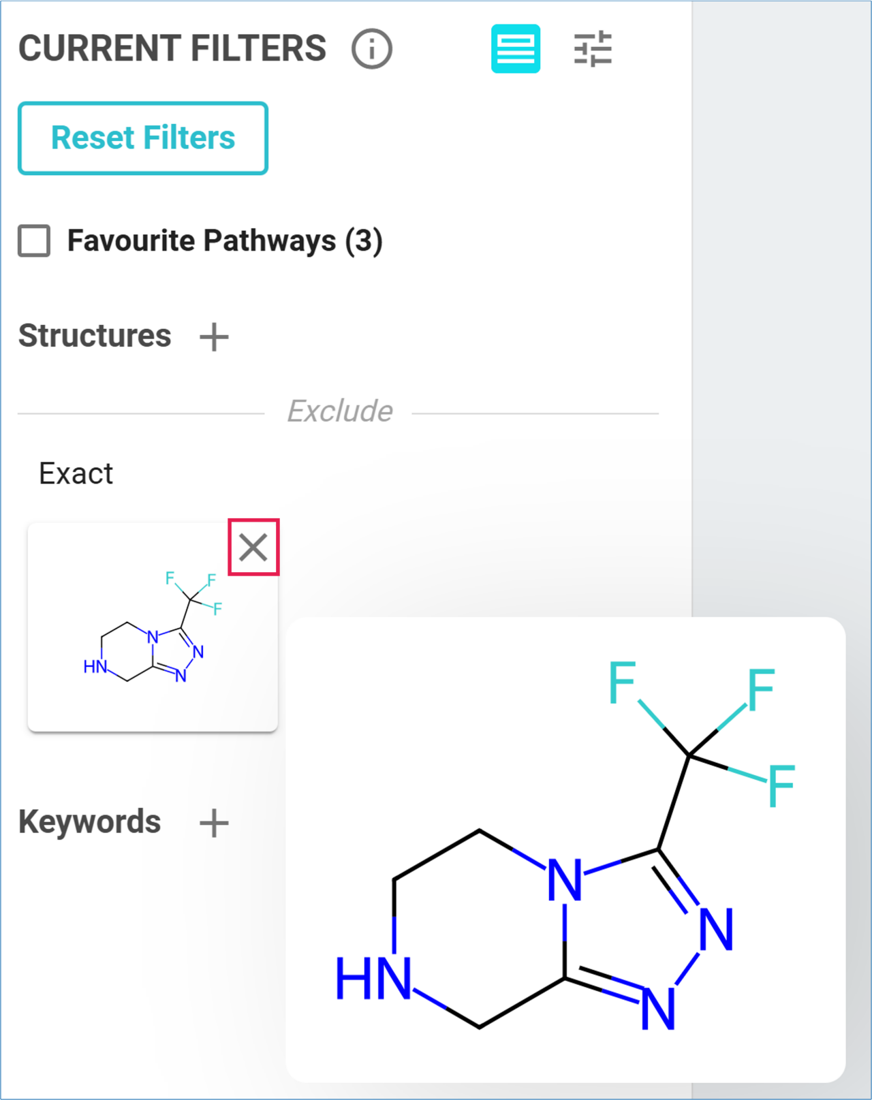Switch to the cyan list view icon

pos(516,49)
